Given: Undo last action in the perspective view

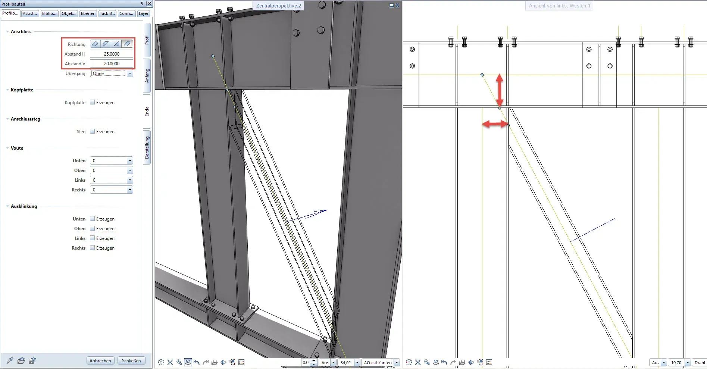Looking at the screenshot, I should 196,362.
